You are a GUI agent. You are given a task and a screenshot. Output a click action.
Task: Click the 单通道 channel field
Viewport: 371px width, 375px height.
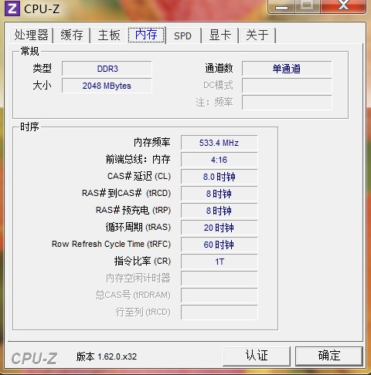(287, 69)
